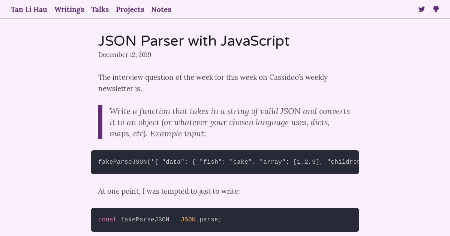Click the fakeParseJSON example input code block
Image resolution: width=450 pixels, height=236 pixels.
pyautogui.click(x=225, y=162)
